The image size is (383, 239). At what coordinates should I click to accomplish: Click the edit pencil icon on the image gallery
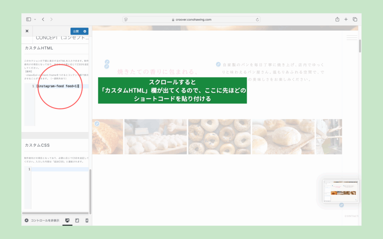point(97,124)
